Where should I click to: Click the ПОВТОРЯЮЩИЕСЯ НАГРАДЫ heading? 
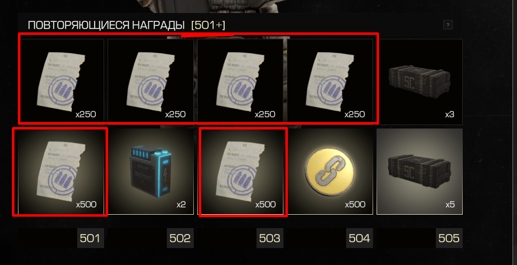106,25
